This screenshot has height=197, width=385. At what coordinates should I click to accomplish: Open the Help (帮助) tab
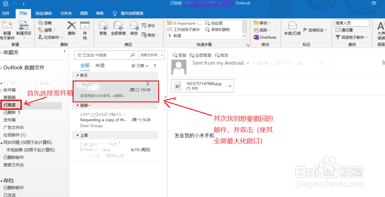[100, 13]
